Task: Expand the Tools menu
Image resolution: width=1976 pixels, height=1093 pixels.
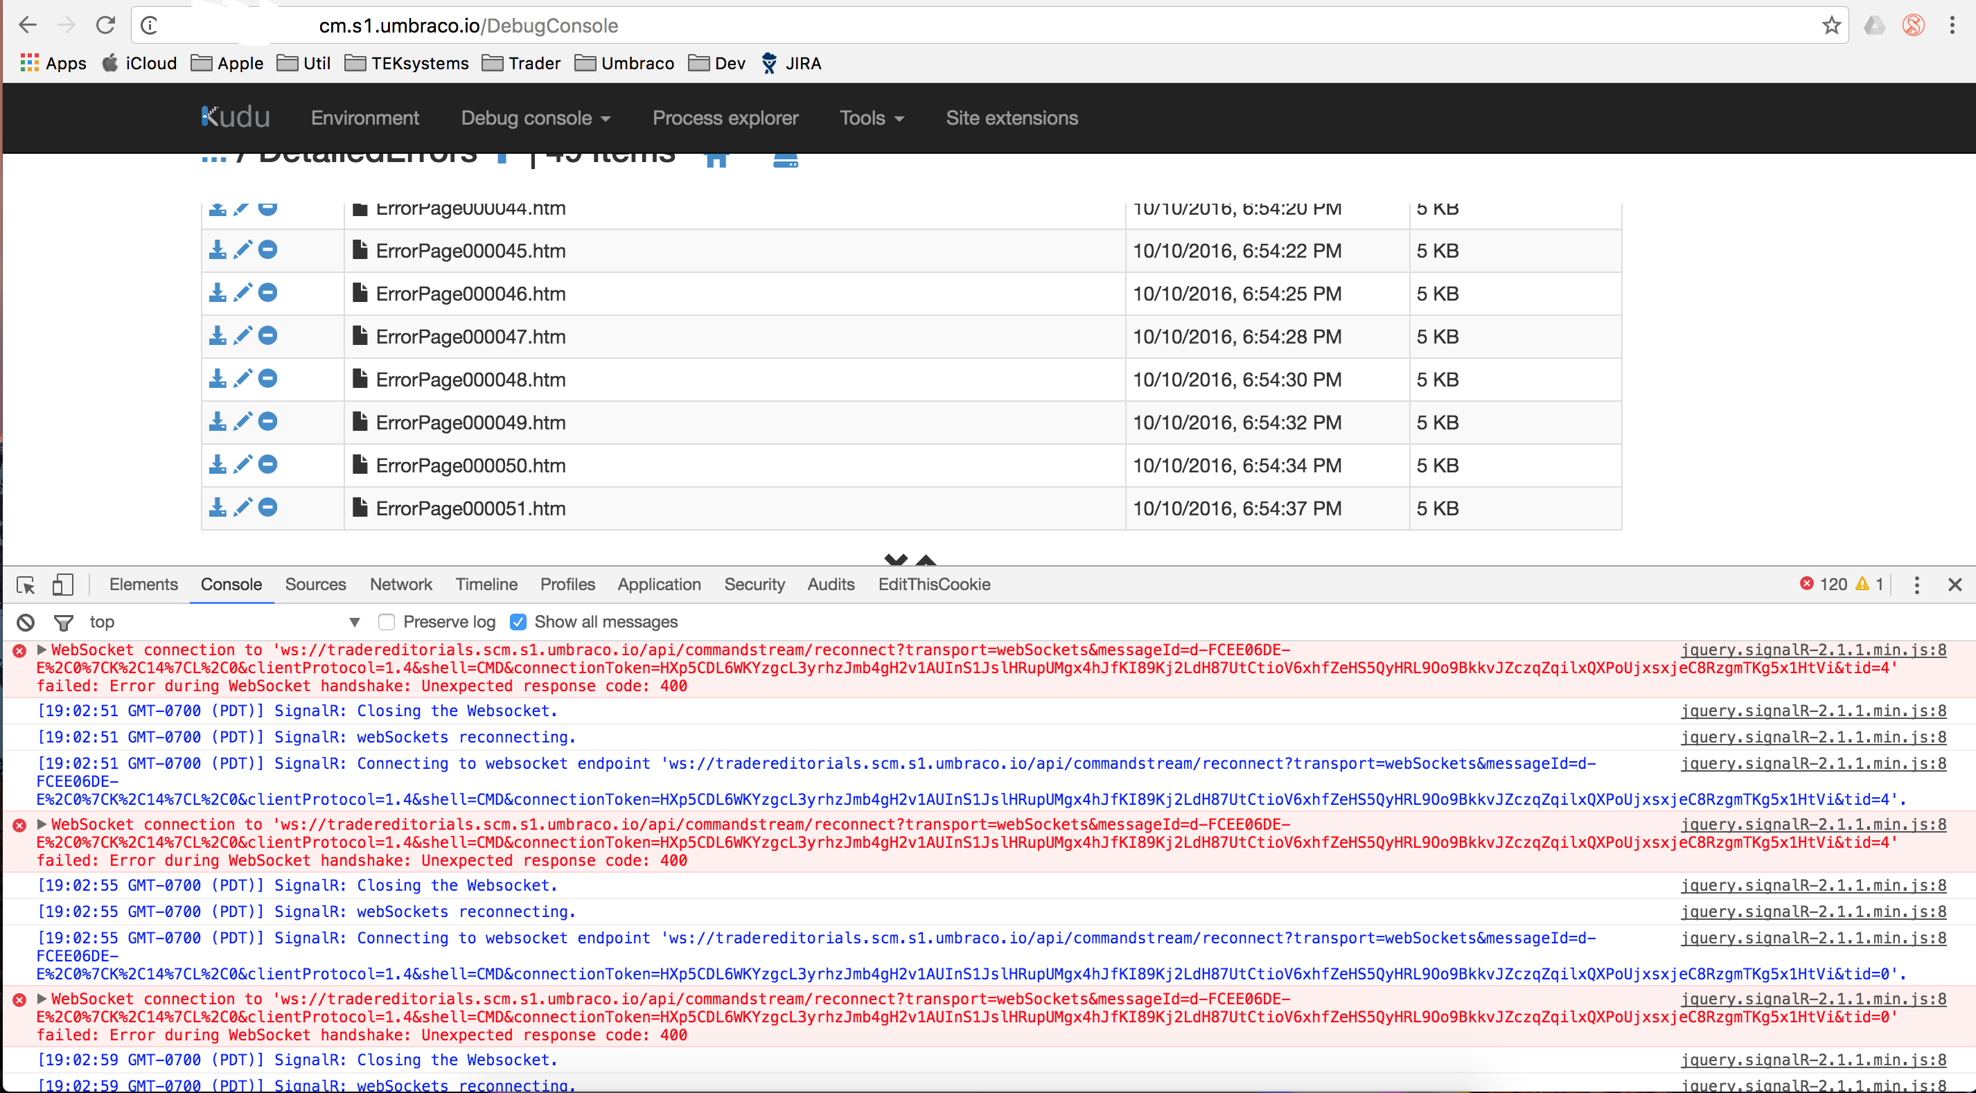Action: (x=872, y=118)
